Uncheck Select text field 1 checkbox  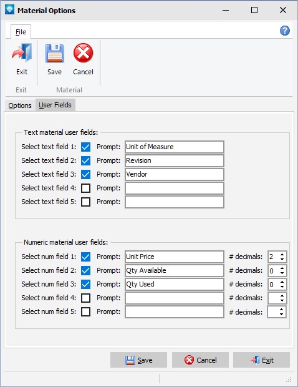pos(86,147)
